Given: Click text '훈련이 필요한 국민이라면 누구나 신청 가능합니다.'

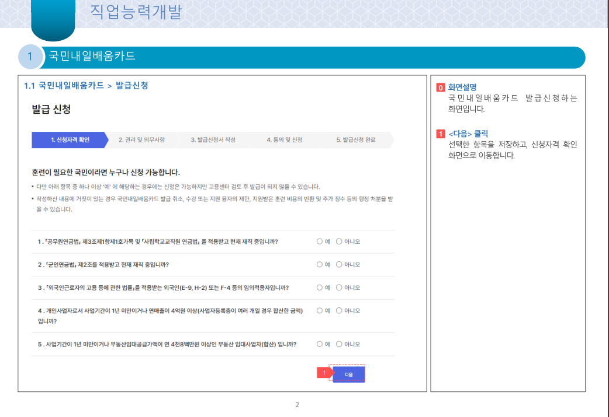Looking at the screenshot, I should tap(106, 172).
